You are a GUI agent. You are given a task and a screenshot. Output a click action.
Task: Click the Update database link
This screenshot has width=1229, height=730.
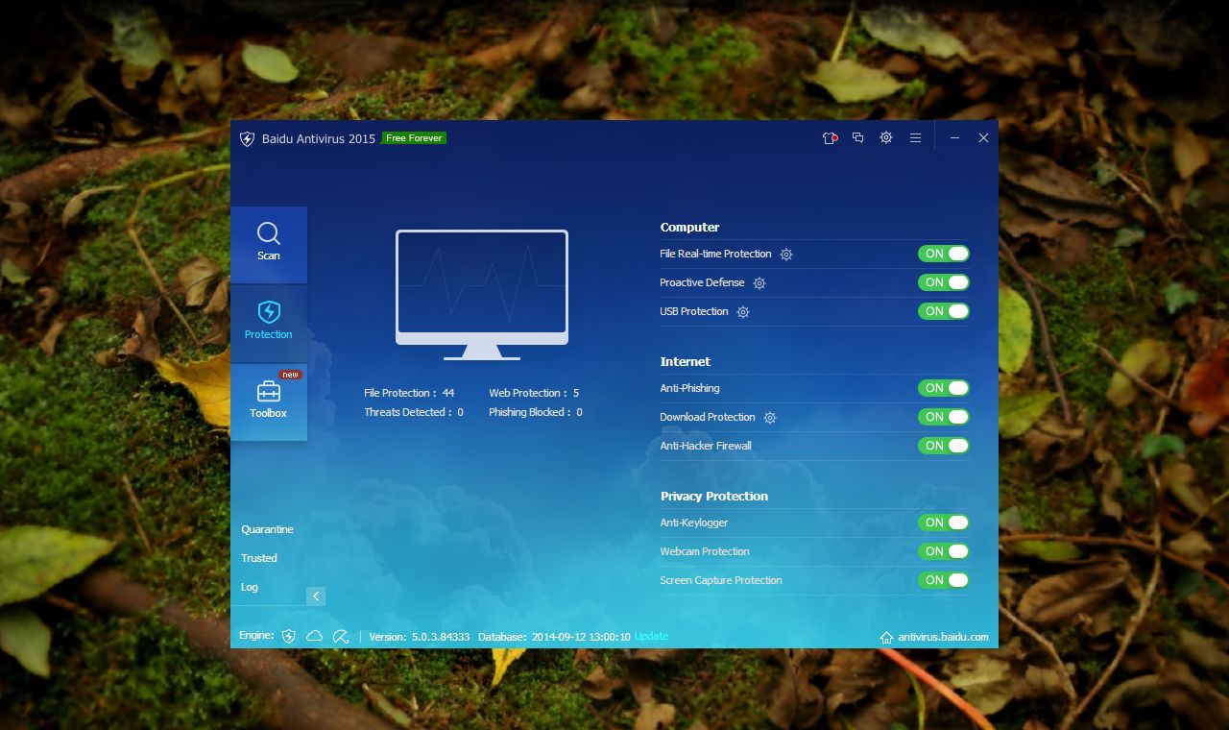point(651,636)
